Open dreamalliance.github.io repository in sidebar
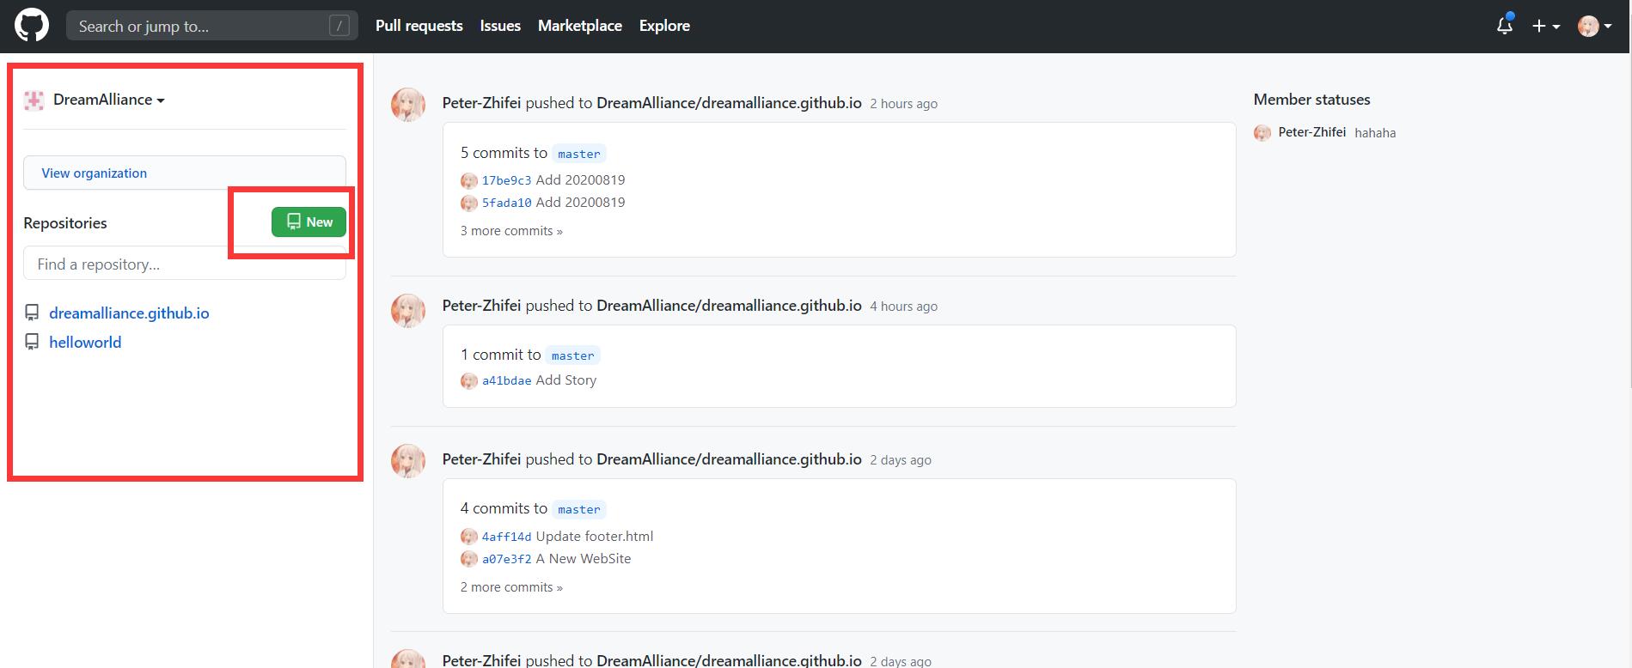Screen dimensions: 1632x668 [x=129, y=313]
